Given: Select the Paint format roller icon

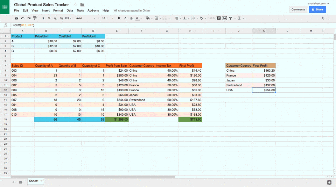Looking at the screenshot, I should pyautogui.click(x=34, y=18).
